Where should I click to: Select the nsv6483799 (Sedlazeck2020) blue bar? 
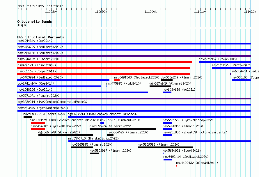[134, 50]
